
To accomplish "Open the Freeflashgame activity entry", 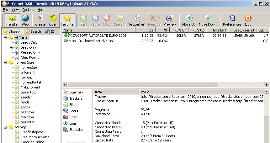I will coord(32,132).
